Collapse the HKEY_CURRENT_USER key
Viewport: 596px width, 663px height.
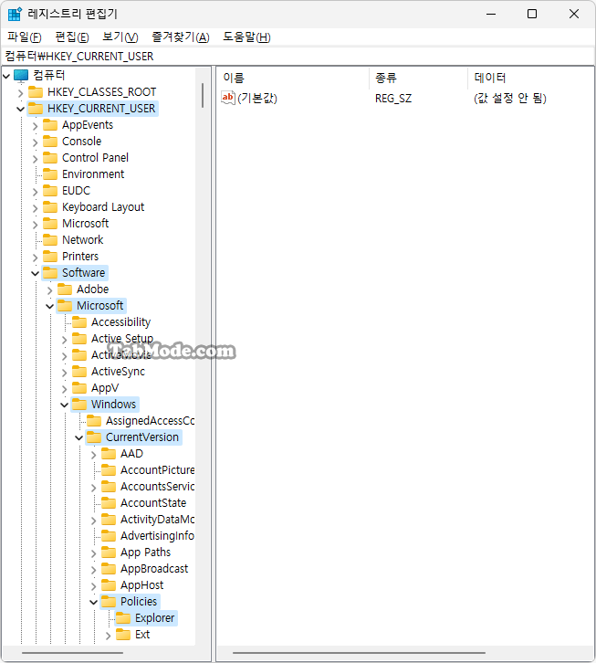[20, 109]
